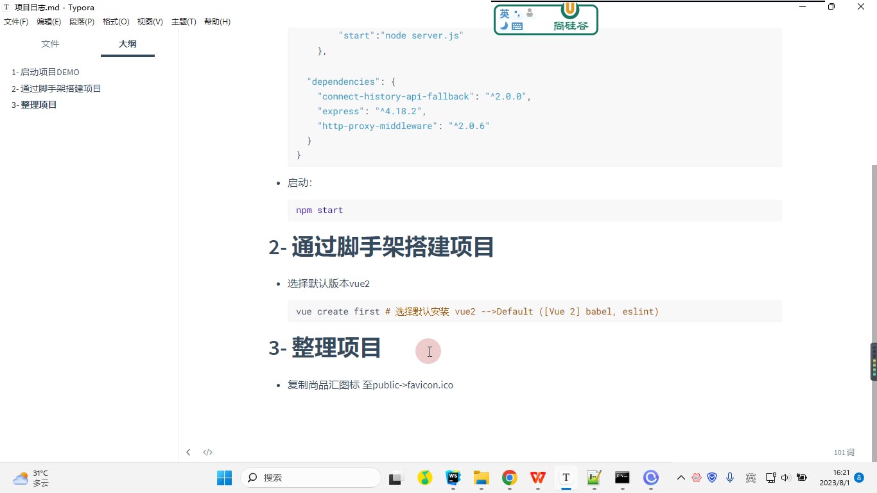Open network settings from the tray icon

(771, 478)
